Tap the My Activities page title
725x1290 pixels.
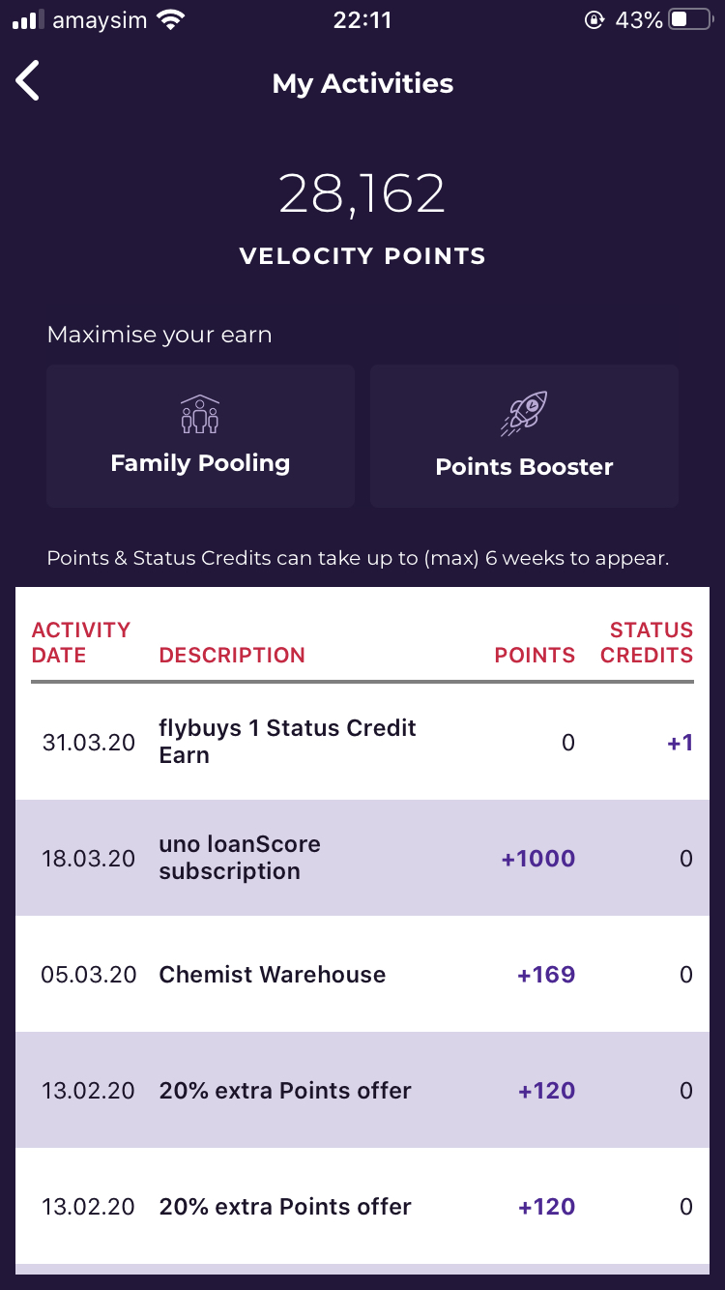(362, 83)
